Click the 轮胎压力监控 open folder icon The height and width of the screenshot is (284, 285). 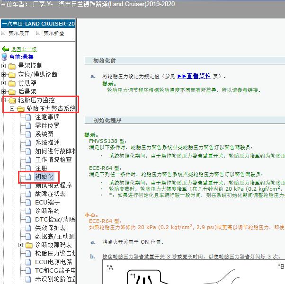[x=12, y=100]
